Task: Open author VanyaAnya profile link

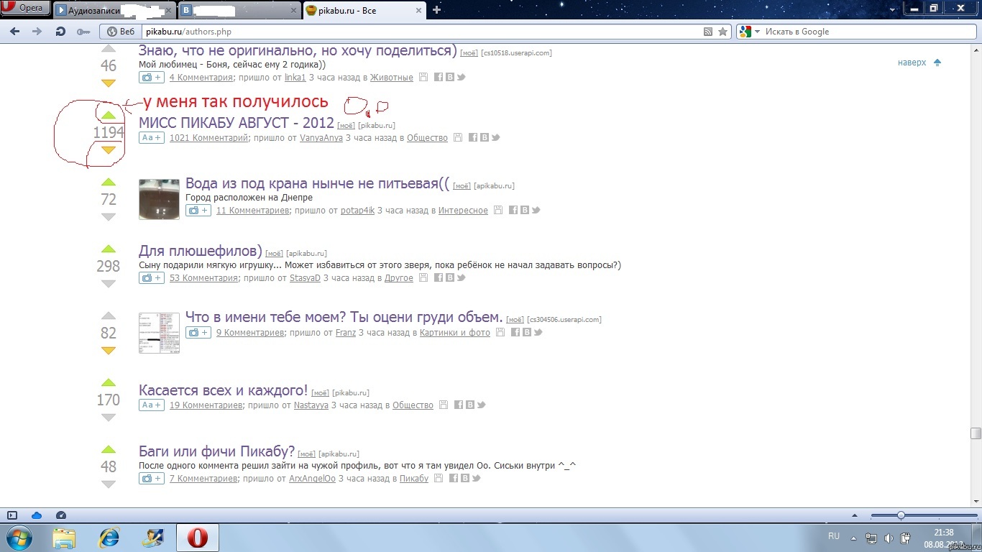Action: pyautogui.click(x=321, y=138)
